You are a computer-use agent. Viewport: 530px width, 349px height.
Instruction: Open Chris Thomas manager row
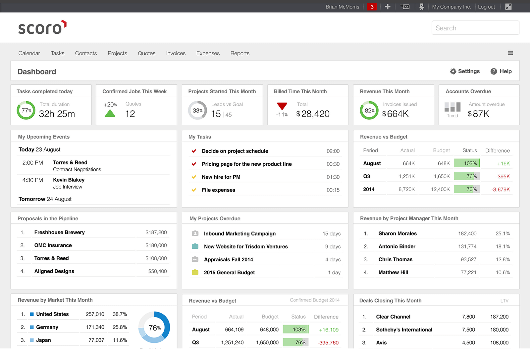point(436,259)
